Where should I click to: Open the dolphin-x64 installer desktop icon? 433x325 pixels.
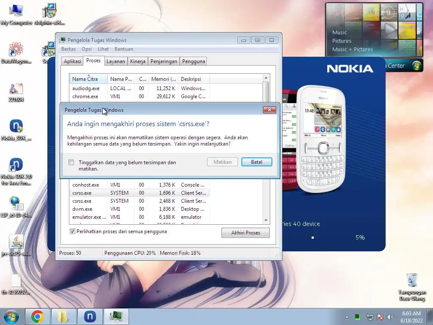[x=49, y=14]
